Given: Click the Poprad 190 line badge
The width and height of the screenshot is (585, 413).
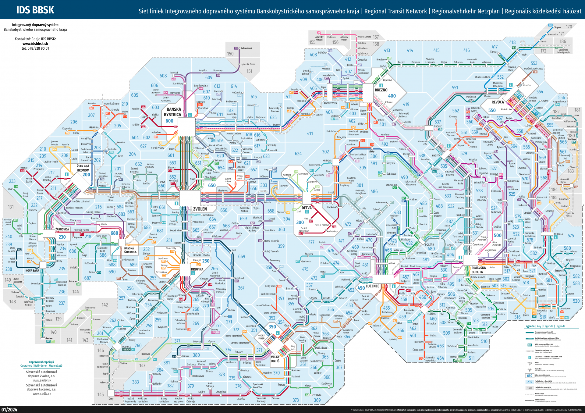Looking at the screenshot, I should [x=550, y=25].
